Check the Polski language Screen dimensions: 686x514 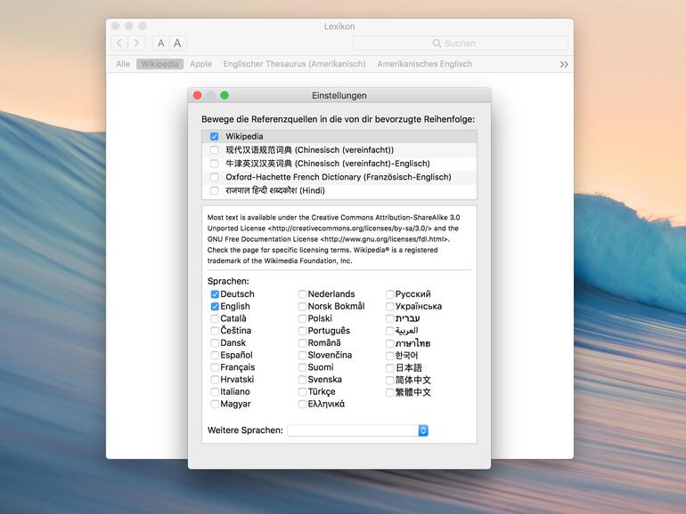tap(302, 318)
